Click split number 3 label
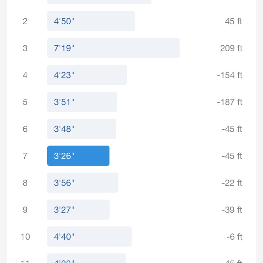263x263 pixels. pyautogui.click(x=25, y=48)
